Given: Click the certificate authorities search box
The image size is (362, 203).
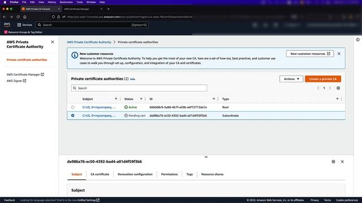Looking at the screenshot, I should 139,88.
